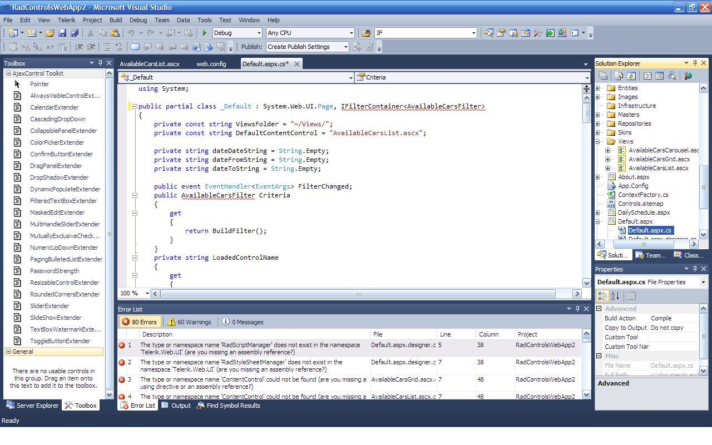
Task: Switch to the web.config editor tab
Action: (x=211, y=64)
